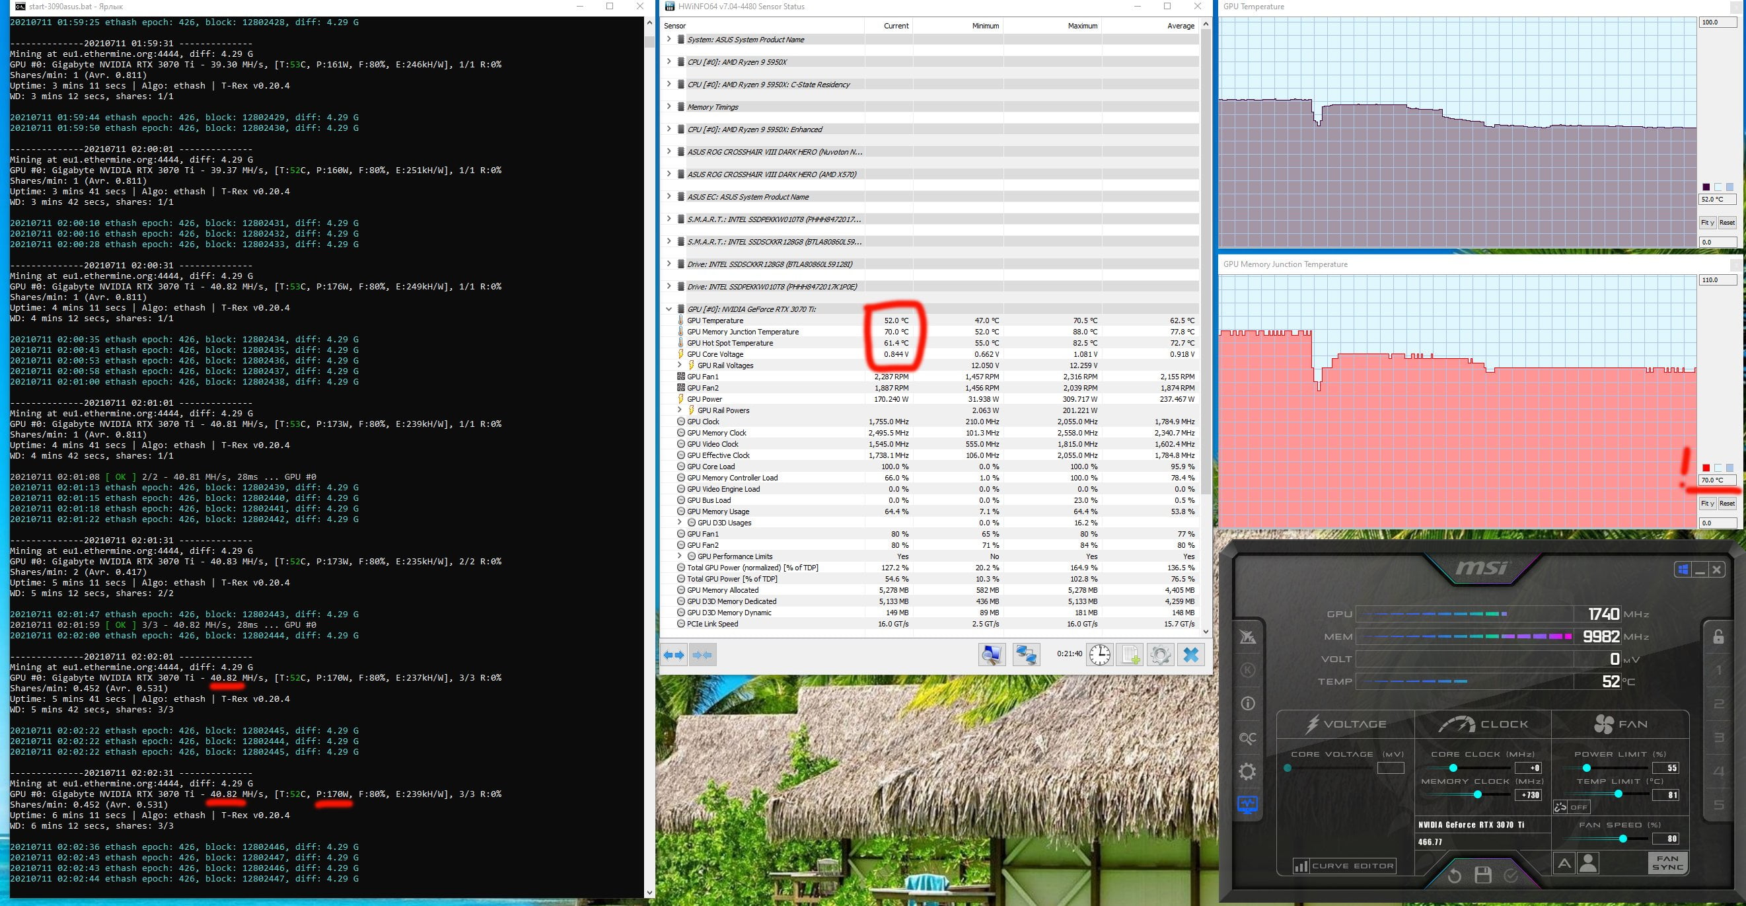Open Afterburner information (i) icon
Viewport: 1746px width, 906px height.
click(1247, 704)
